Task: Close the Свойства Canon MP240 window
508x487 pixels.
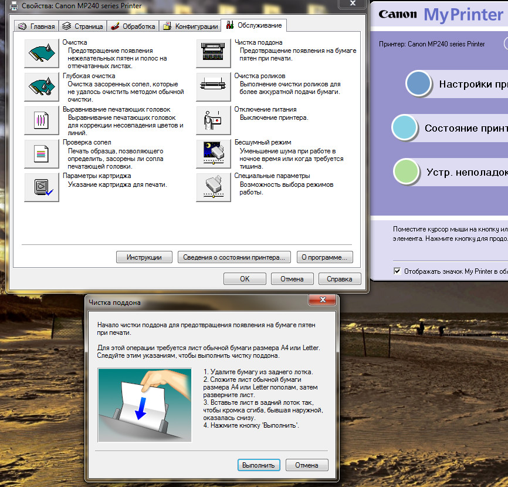Action: point(353,4)
